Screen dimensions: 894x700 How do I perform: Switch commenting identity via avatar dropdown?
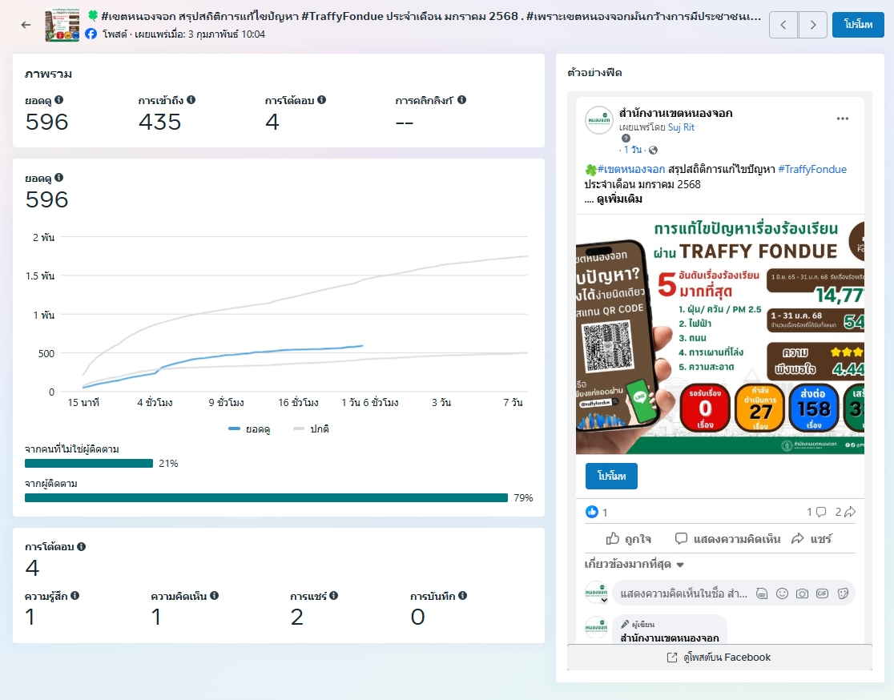(x=596, y=593)
